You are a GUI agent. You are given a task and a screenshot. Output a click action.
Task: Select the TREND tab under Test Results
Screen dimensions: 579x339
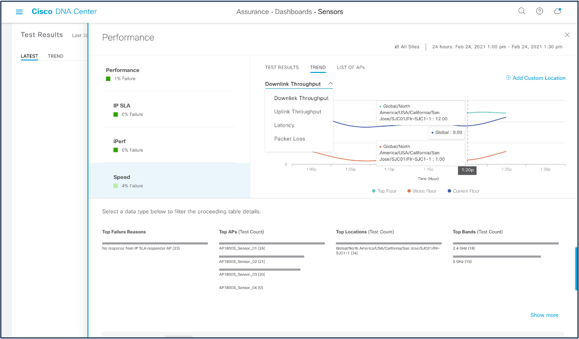pyautogui.click(x=55, y=56)
